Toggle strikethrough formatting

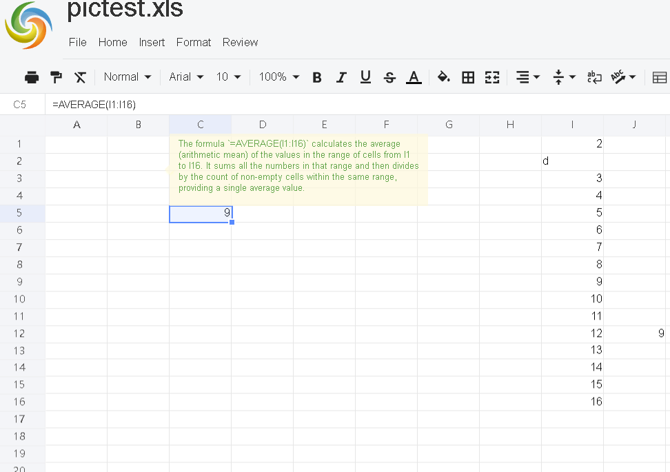(x=389, y=77)
